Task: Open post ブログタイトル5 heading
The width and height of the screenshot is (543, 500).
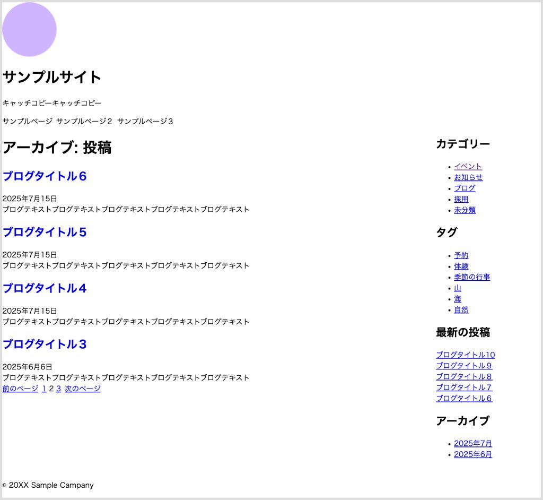Action: click(x=45, y=232)
